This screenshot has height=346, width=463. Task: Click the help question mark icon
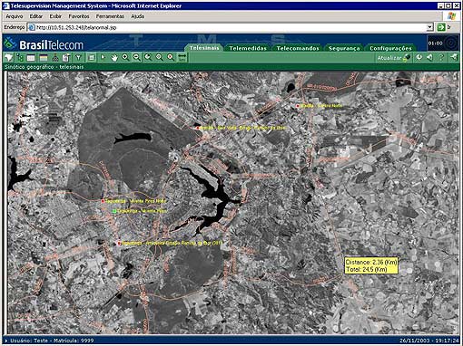point(441,57)
